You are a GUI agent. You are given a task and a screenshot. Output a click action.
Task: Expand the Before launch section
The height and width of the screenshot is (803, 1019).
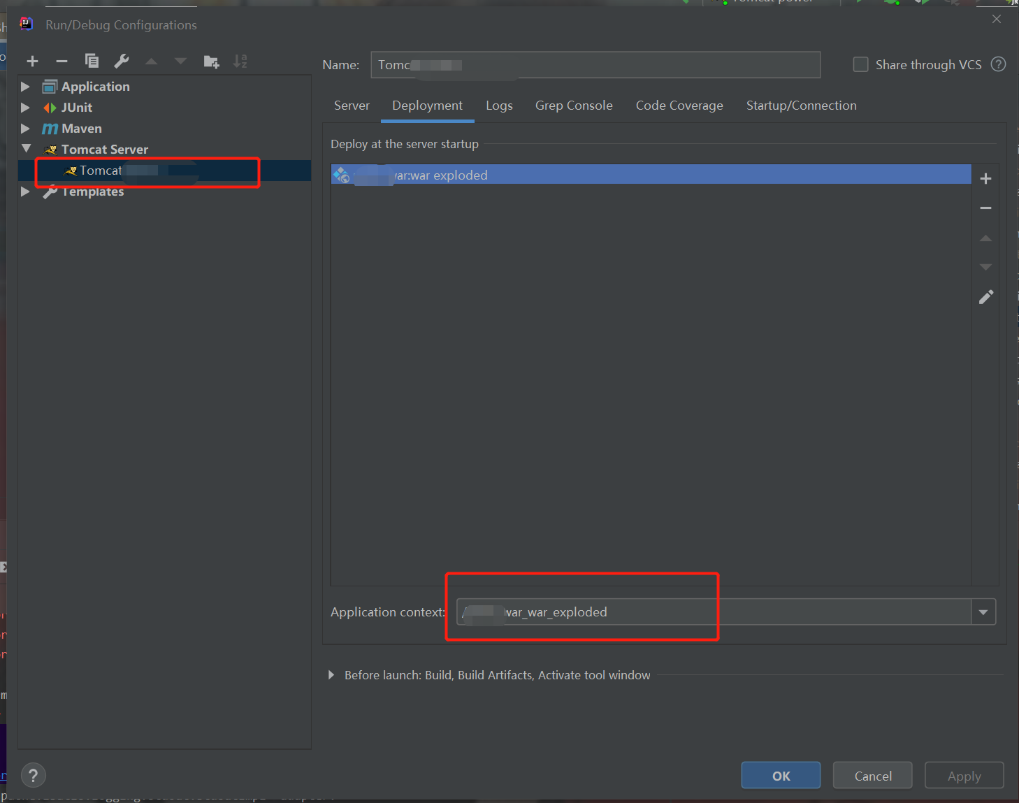pos(331,675)
